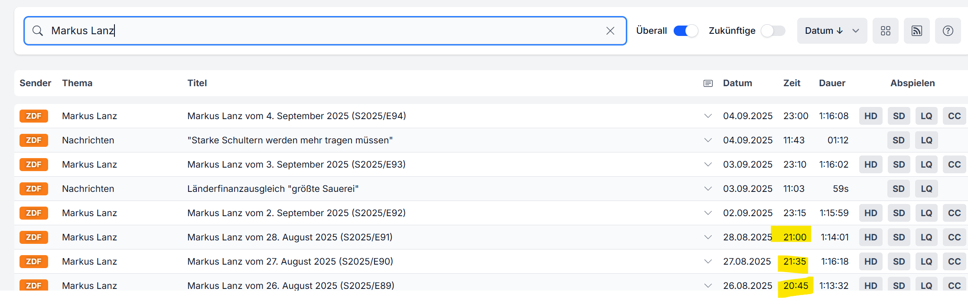Open the help question mark button
Screen dimensions: 968x298
coord(948,31)
